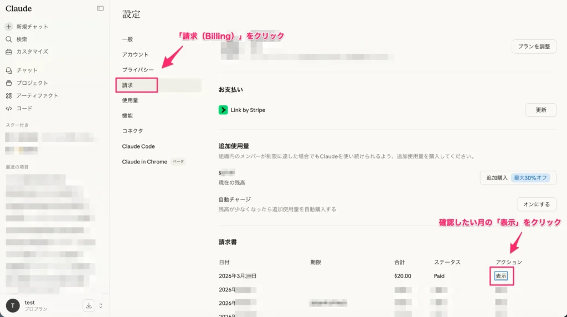Click the 最近の項目 sidebar heading

click(17, 167)
